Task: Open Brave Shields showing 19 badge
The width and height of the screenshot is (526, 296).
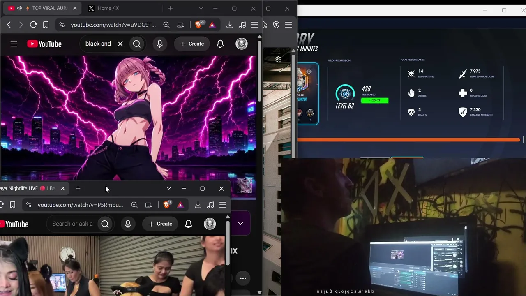Action: pos(167,204)
